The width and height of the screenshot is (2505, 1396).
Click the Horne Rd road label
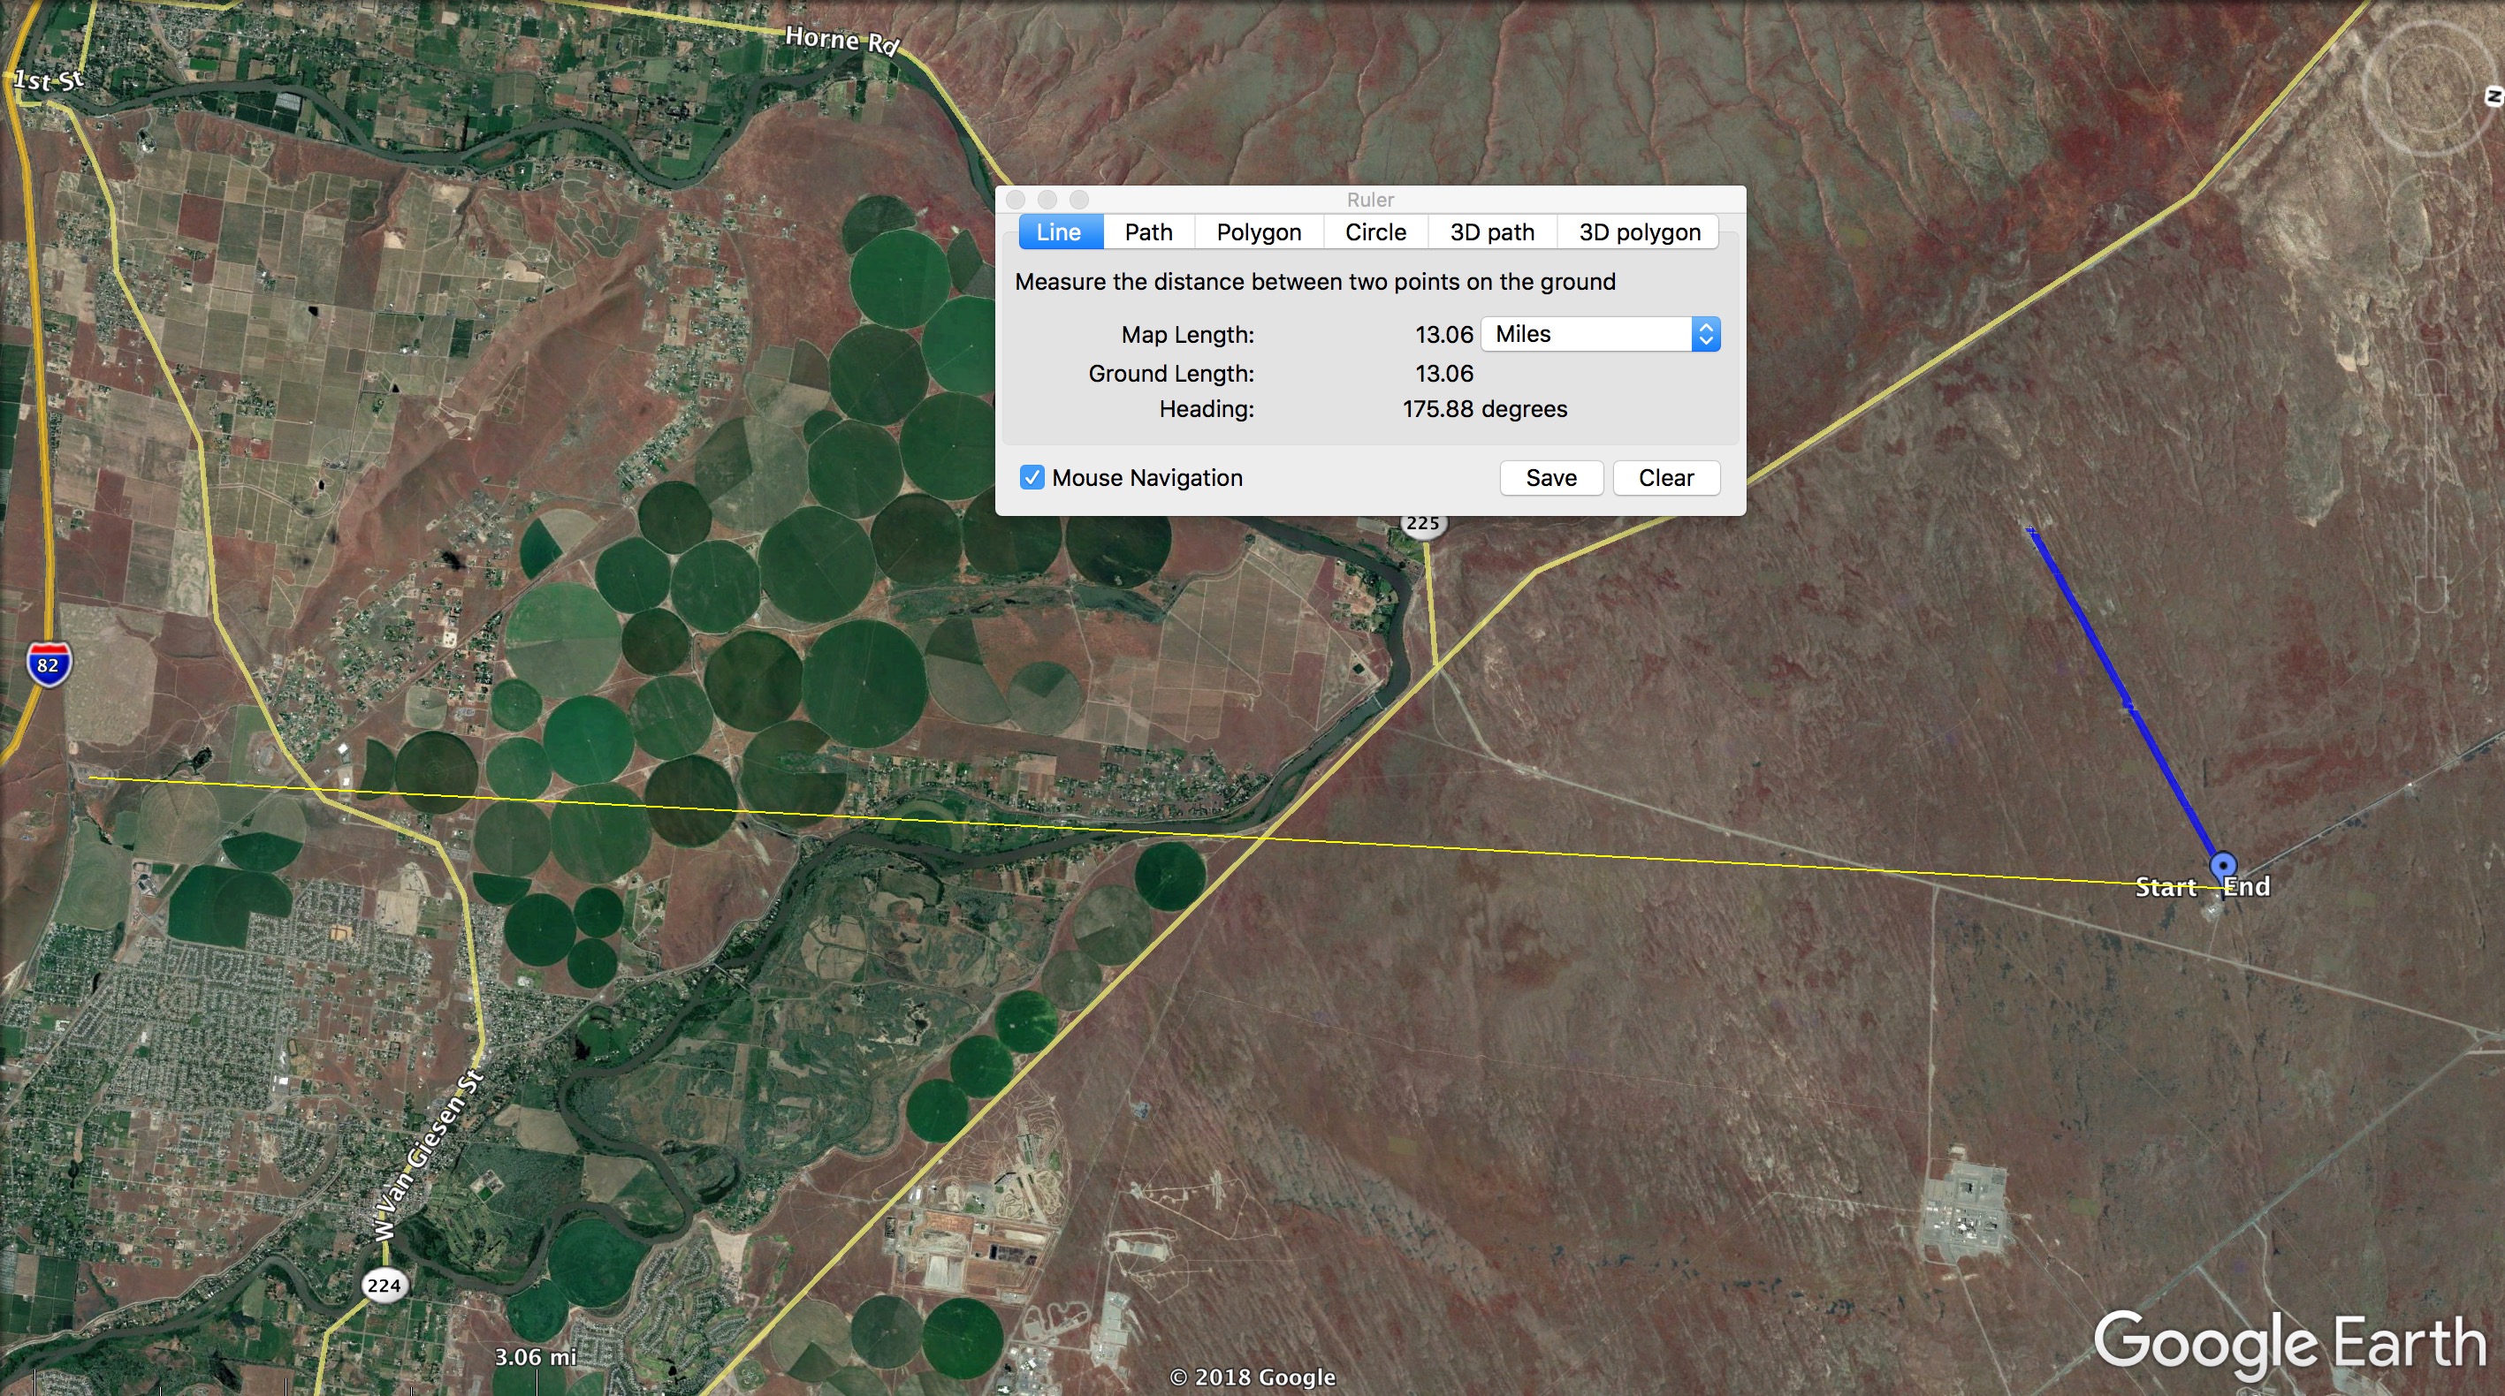point(842,41)
